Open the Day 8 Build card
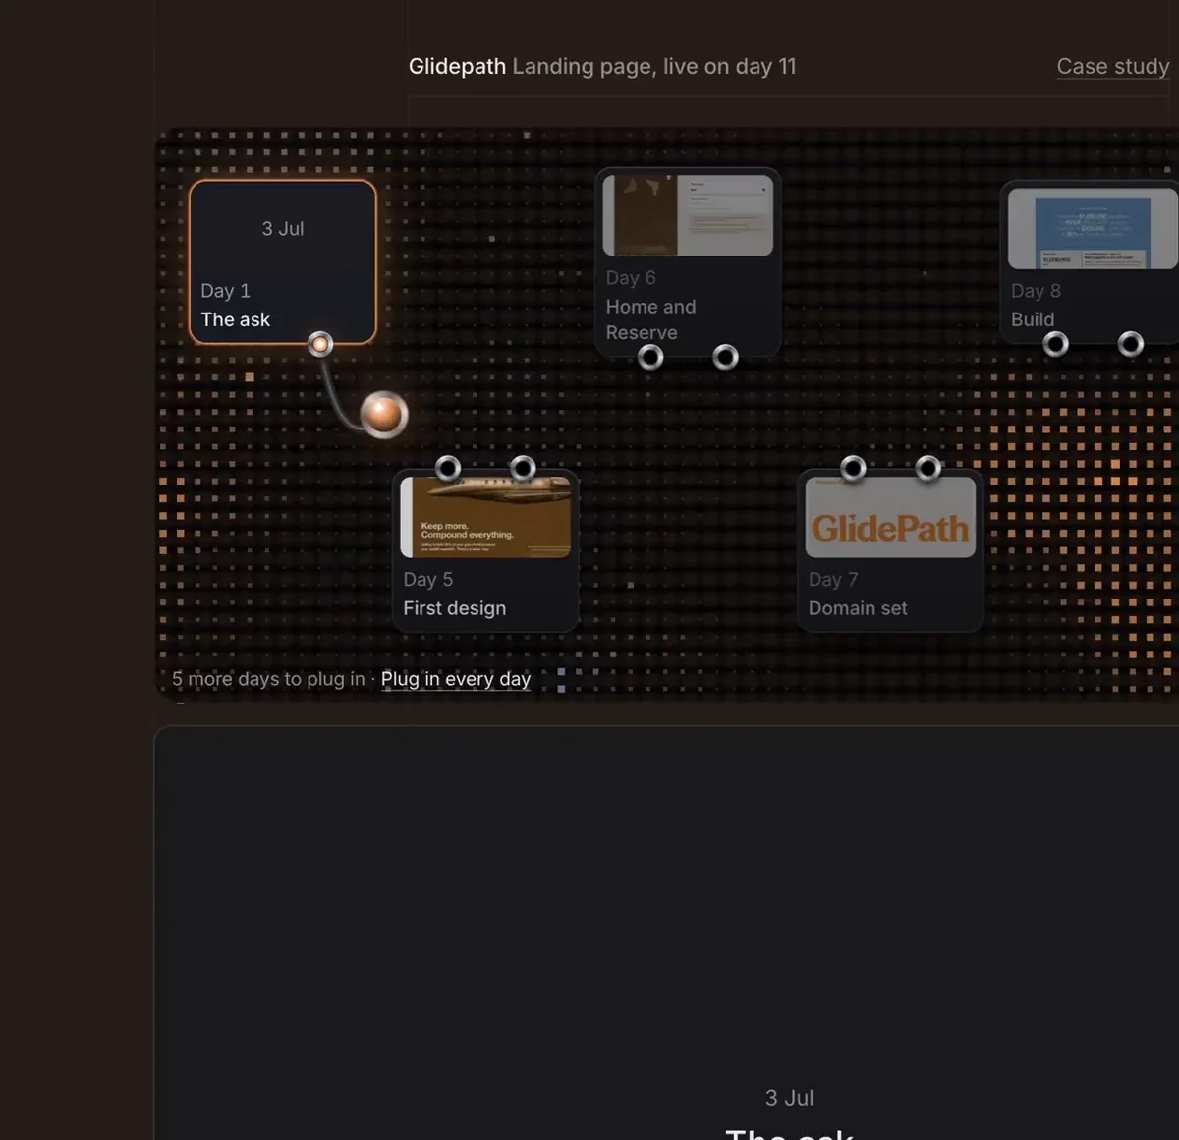The width and height of the screenshot is (1179, 1140). 1090,261
